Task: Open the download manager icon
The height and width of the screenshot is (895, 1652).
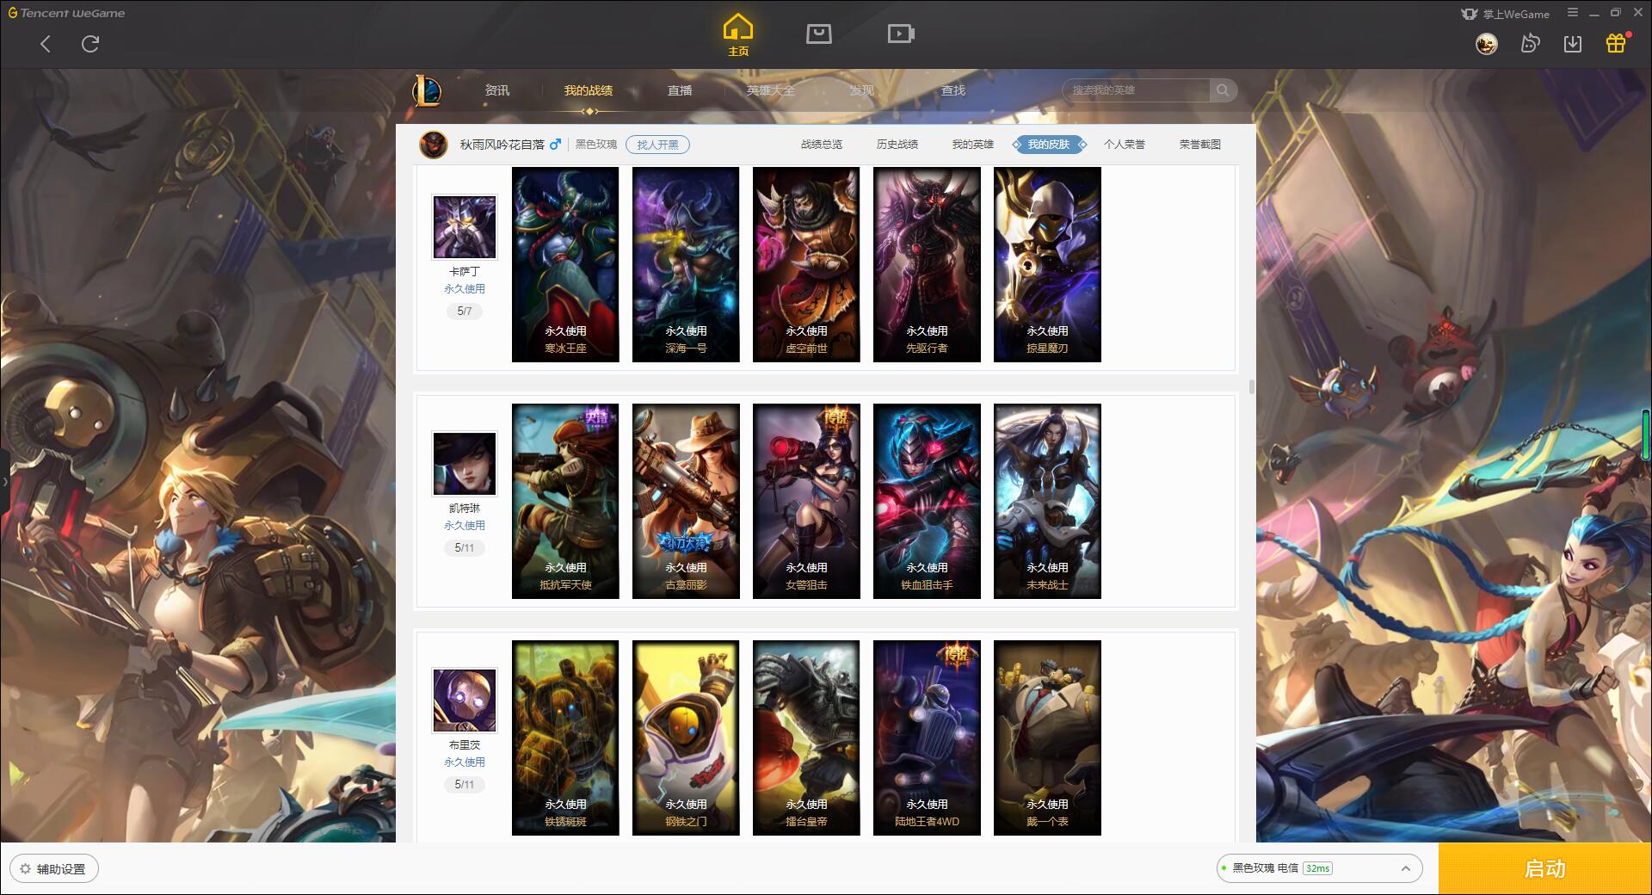Action: (1573, 43)
